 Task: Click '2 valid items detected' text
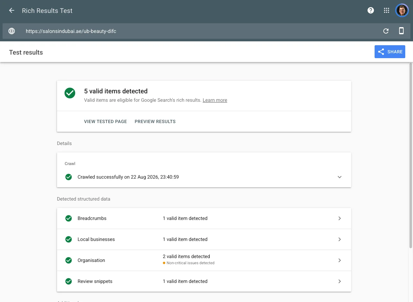[x=186, y=256]
